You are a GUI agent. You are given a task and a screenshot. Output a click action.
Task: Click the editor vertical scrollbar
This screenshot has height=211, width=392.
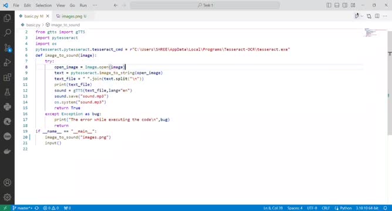pyautogui.click(x=390, y=83)
